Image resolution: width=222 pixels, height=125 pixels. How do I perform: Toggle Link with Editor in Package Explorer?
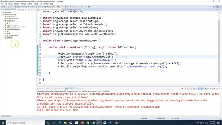22,10
